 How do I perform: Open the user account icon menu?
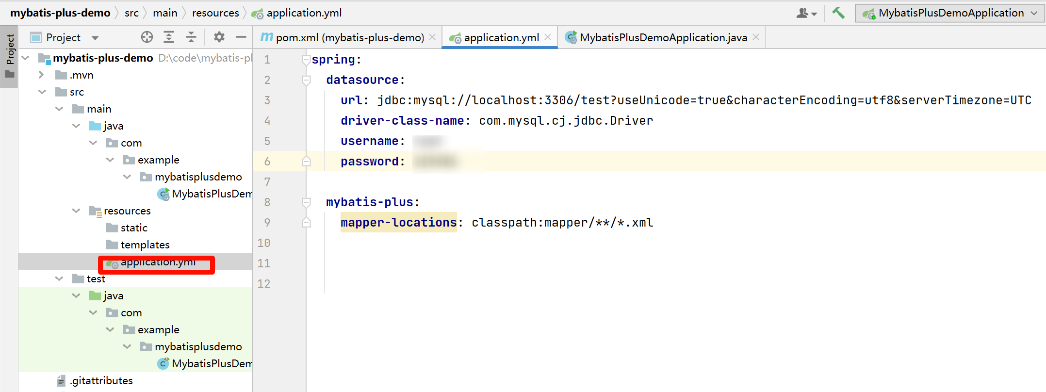(806, 13)
